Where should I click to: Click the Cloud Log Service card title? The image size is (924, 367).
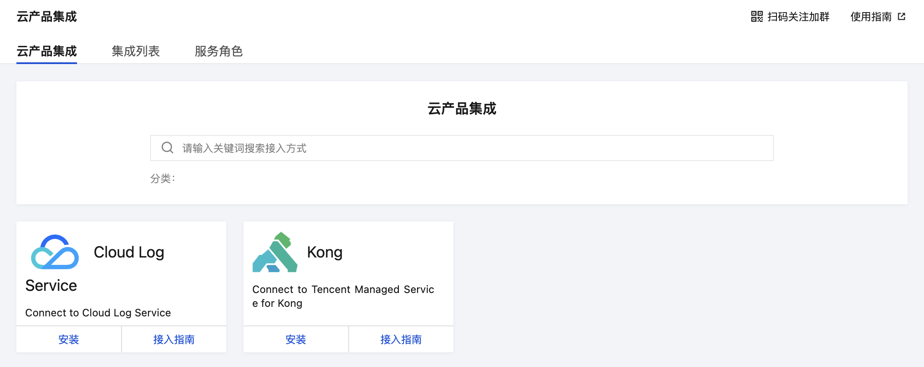tap(129, 252)
